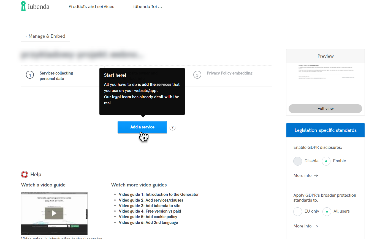
Task: Open the Full view preview button
Action: click(x=325, y=109)
